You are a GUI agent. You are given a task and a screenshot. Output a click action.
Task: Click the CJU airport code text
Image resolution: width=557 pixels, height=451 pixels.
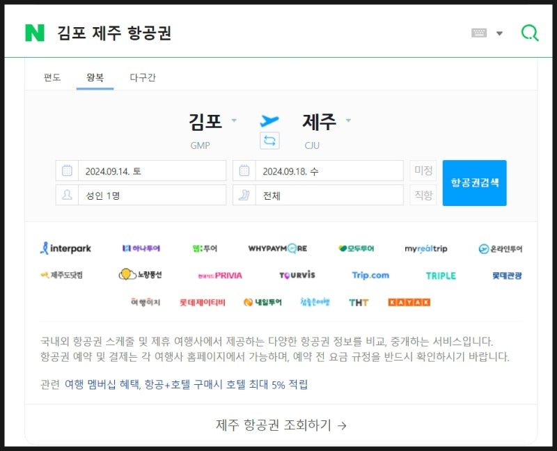point(312,145)
